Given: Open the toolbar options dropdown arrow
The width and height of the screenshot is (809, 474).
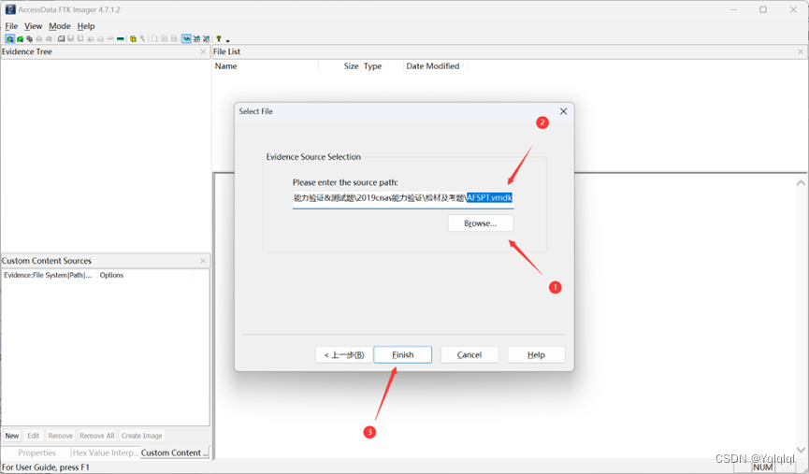Looking at the screenshot, I should click(227, 41).
